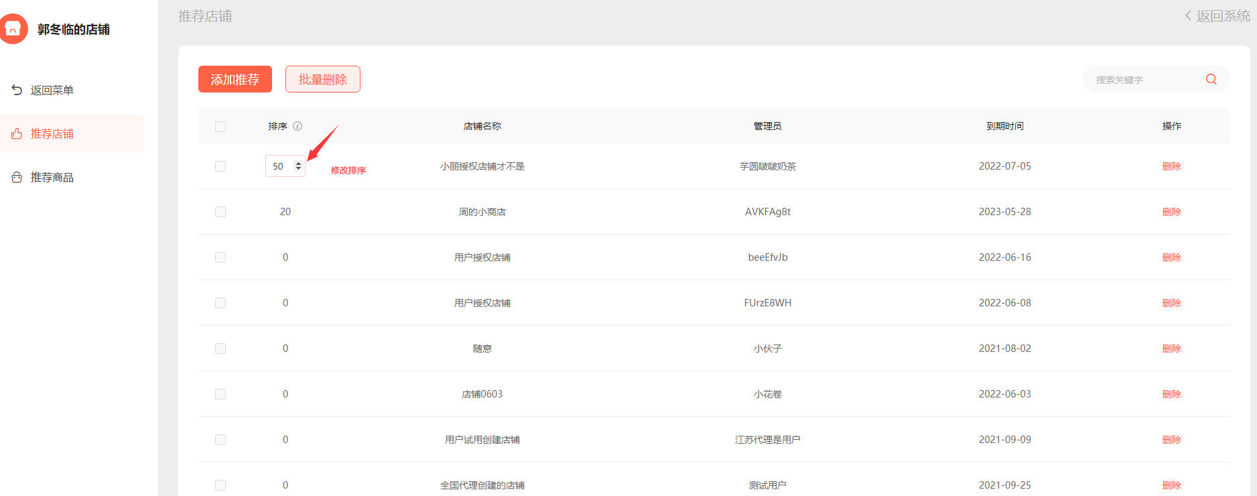This screenshot has width=1257, height=496.
Task: Select checkbox in beeEfvJb row
Action: pos(220,257)
